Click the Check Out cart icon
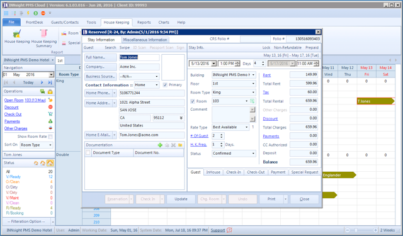Image resolution: width=403 pixels, height=236 pixels. point(50,114)
